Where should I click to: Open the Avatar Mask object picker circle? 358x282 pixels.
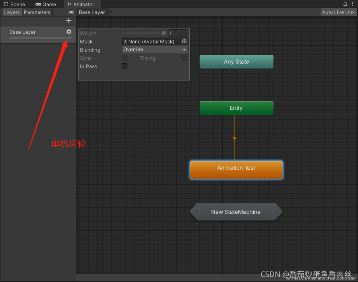[x=184, y=41]
